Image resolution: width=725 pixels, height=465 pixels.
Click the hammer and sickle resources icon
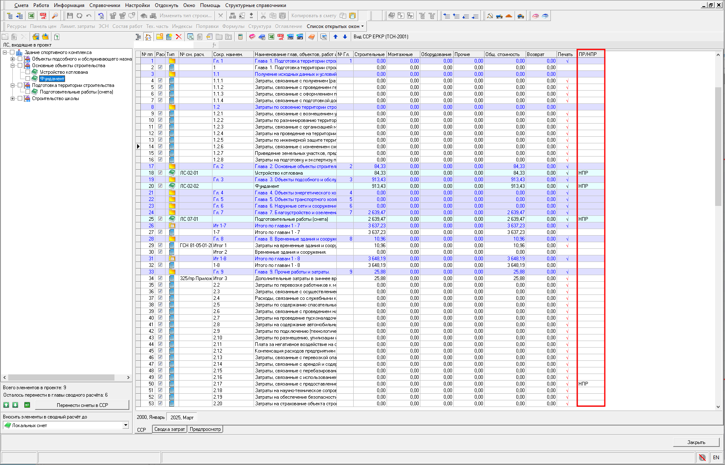pos(490,16)
